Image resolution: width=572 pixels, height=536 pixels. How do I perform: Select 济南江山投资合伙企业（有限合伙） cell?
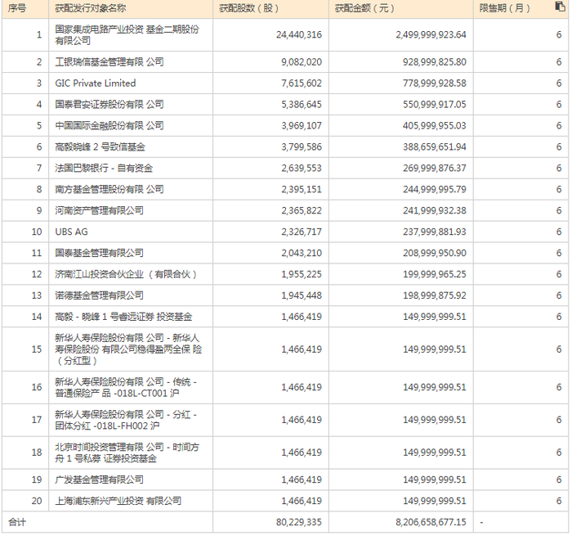(131, 274)
